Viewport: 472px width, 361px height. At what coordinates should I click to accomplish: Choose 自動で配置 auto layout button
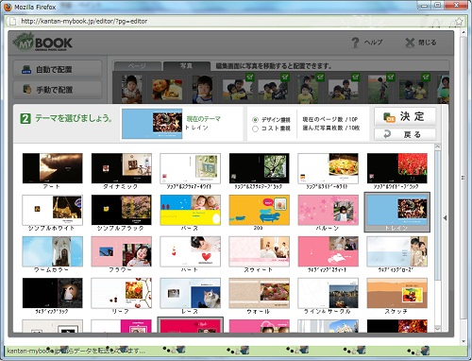[58, 69]
